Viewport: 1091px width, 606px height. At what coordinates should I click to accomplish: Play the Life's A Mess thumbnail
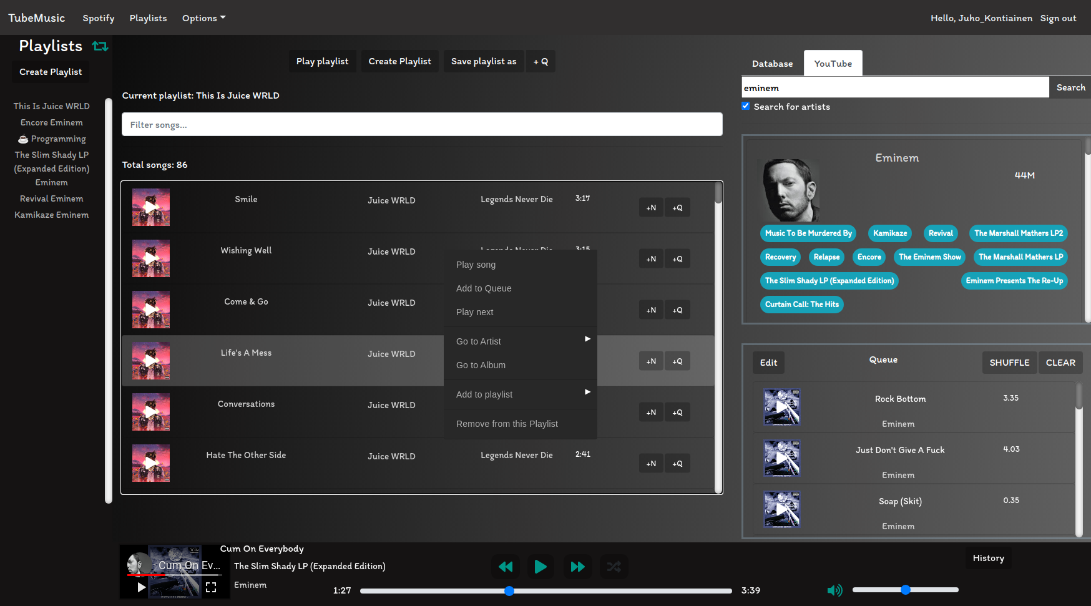click(151, 361)
